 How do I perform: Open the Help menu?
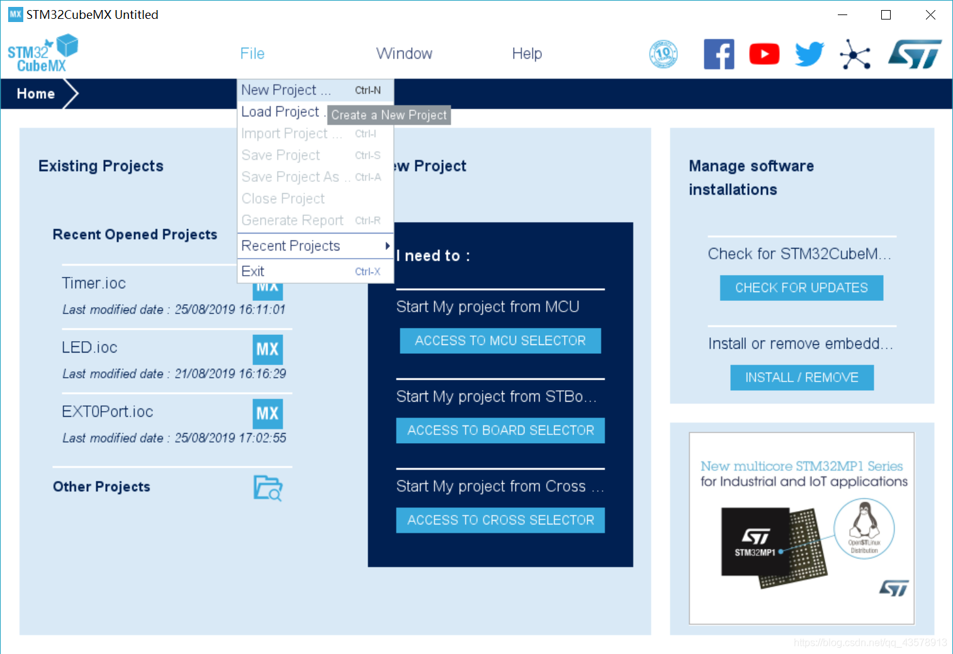(527, 54)
